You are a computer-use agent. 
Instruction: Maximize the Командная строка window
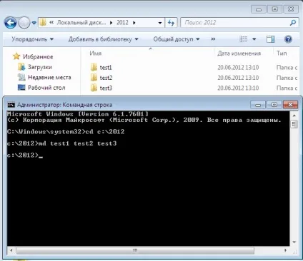pos(274,105)
